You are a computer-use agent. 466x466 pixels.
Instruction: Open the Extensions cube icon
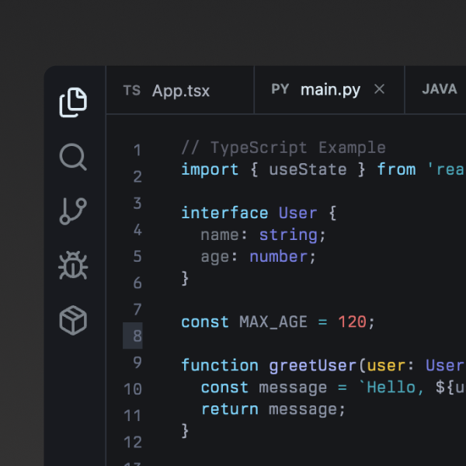[x=73, y=320]
